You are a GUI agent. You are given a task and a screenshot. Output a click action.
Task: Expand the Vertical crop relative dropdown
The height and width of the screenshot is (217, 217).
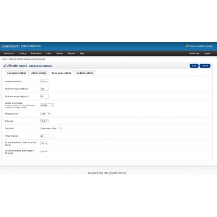(47, 105)
